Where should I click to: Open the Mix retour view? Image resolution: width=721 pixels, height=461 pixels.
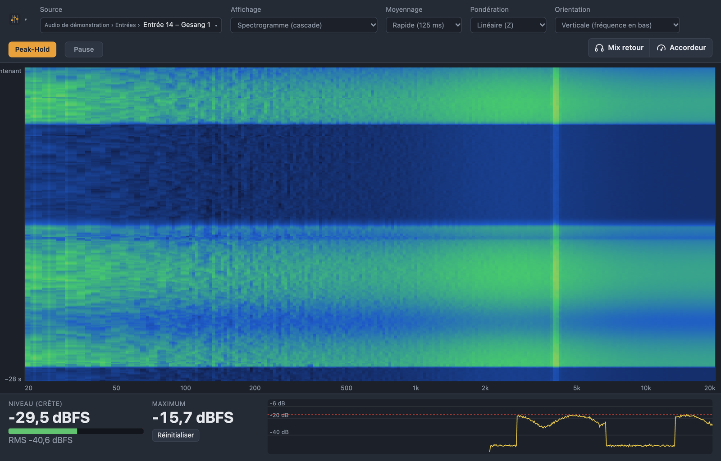619,48
